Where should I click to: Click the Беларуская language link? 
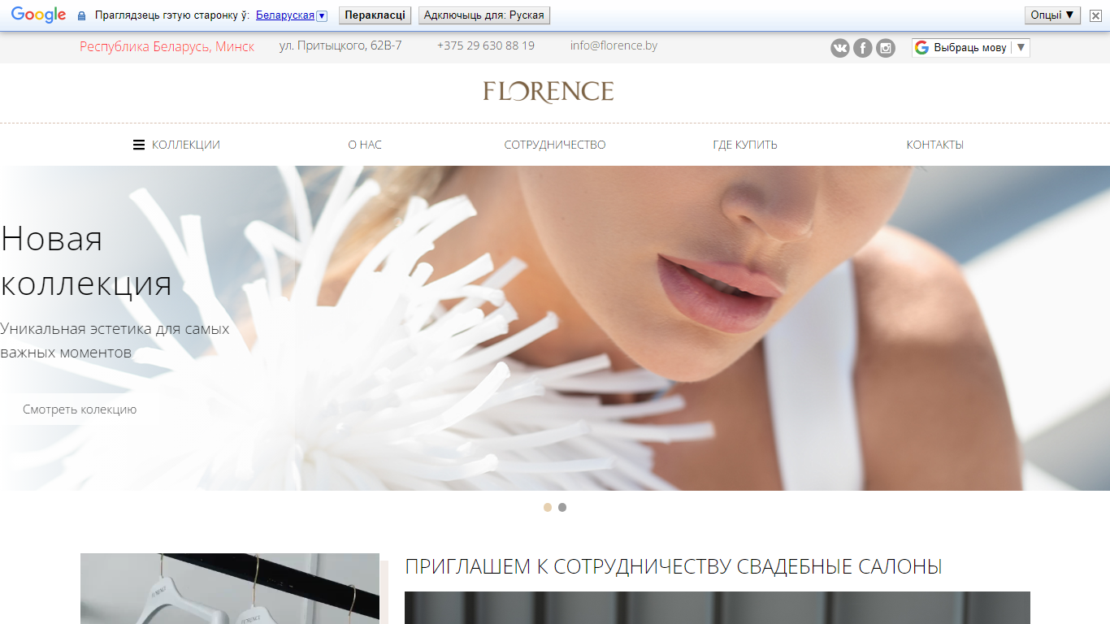coord(285,15)
